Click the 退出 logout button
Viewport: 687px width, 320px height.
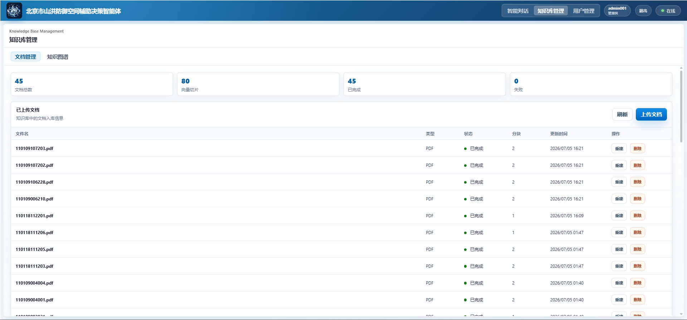click(643, 11)
